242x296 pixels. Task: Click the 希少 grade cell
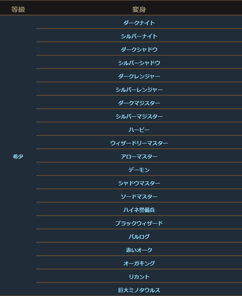coord(18,157)
